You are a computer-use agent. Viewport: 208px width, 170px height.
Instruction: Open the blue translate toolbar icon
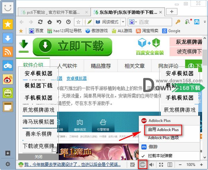[x=197, y=22]
